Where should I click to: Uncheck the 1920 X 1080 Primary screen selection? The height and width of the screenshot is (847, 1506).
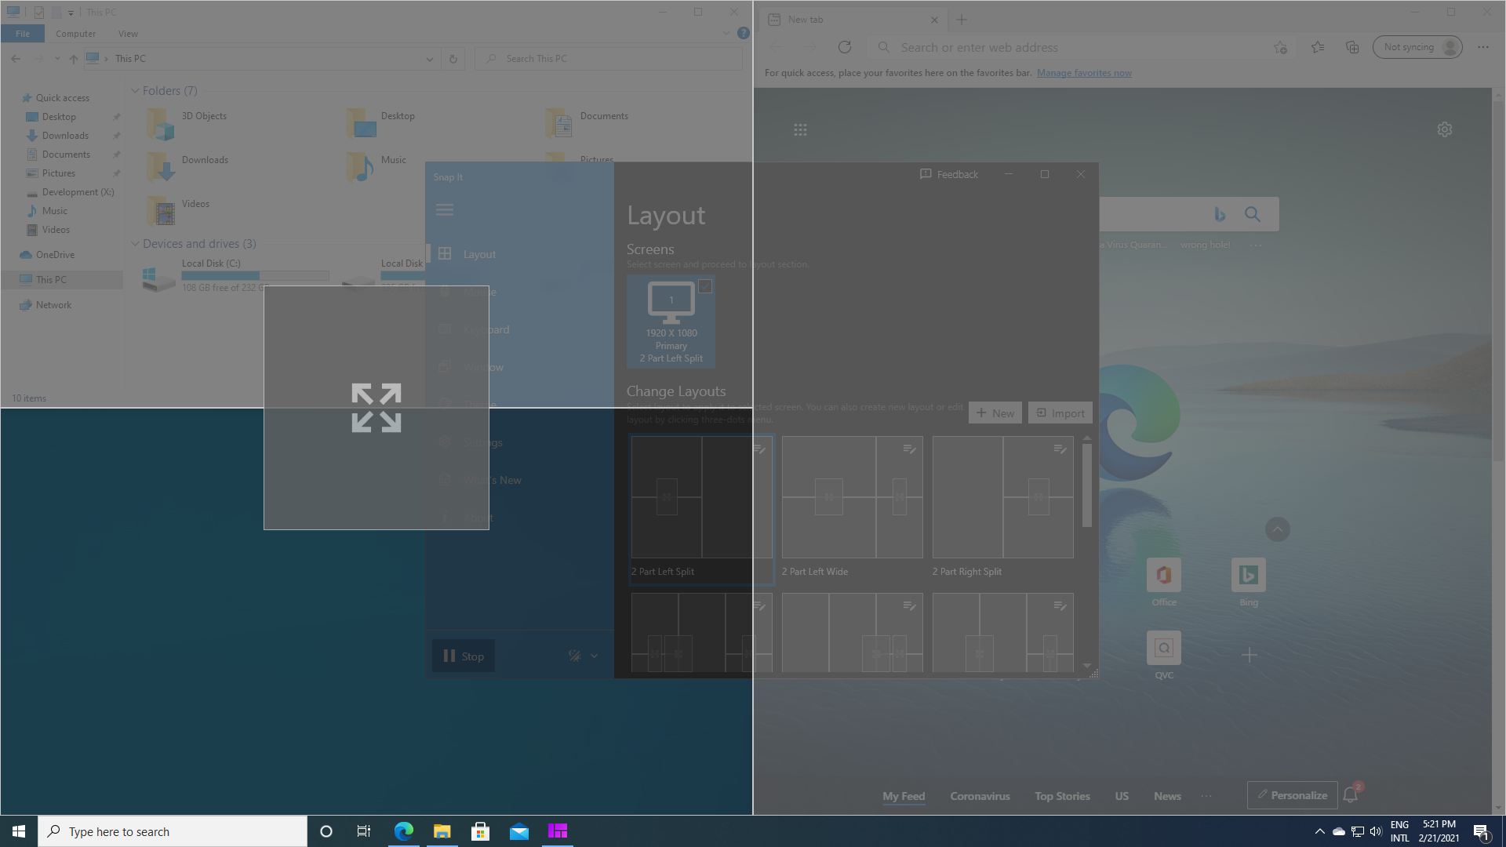click(x=705, y=287)
